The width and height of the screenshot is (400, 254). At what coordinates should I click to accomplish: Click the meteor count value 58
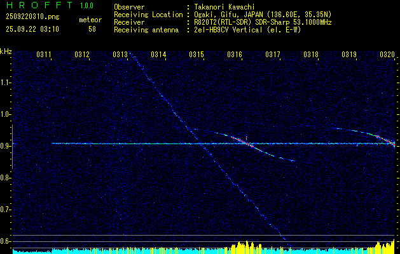92,29
